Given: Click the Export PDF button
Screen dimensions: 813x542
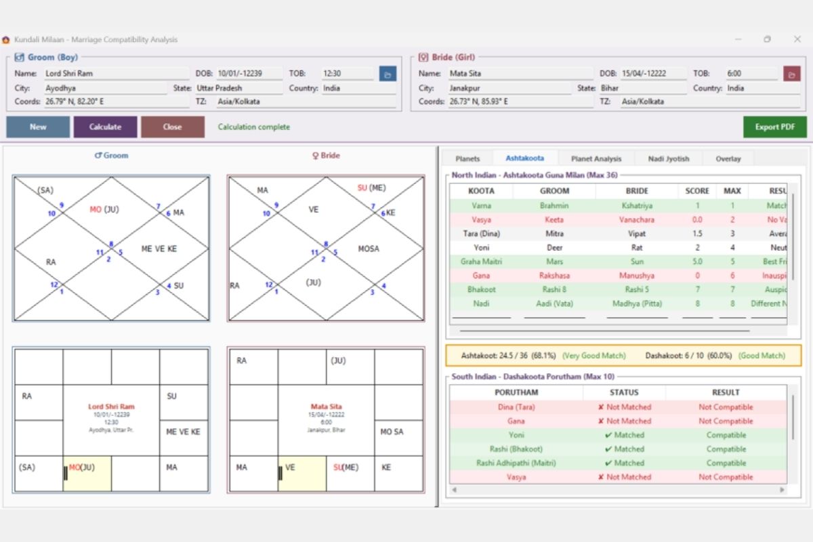Looking at the screenshot, I should click(x=776, y=127).
